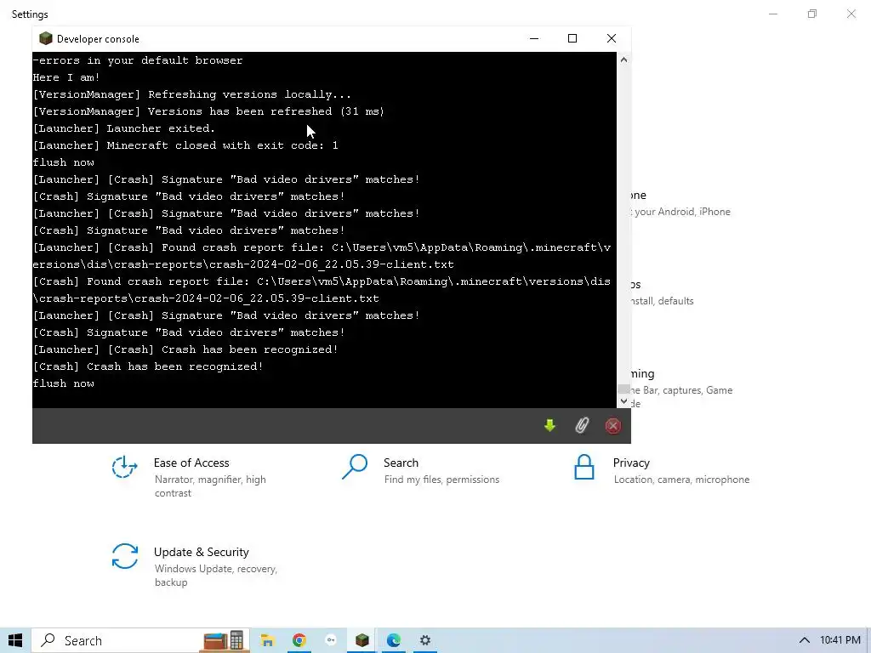This screenshot has height=653, width=871.
Task: Click the Developer console scrollbar thumb
Action: pos(623,389)
